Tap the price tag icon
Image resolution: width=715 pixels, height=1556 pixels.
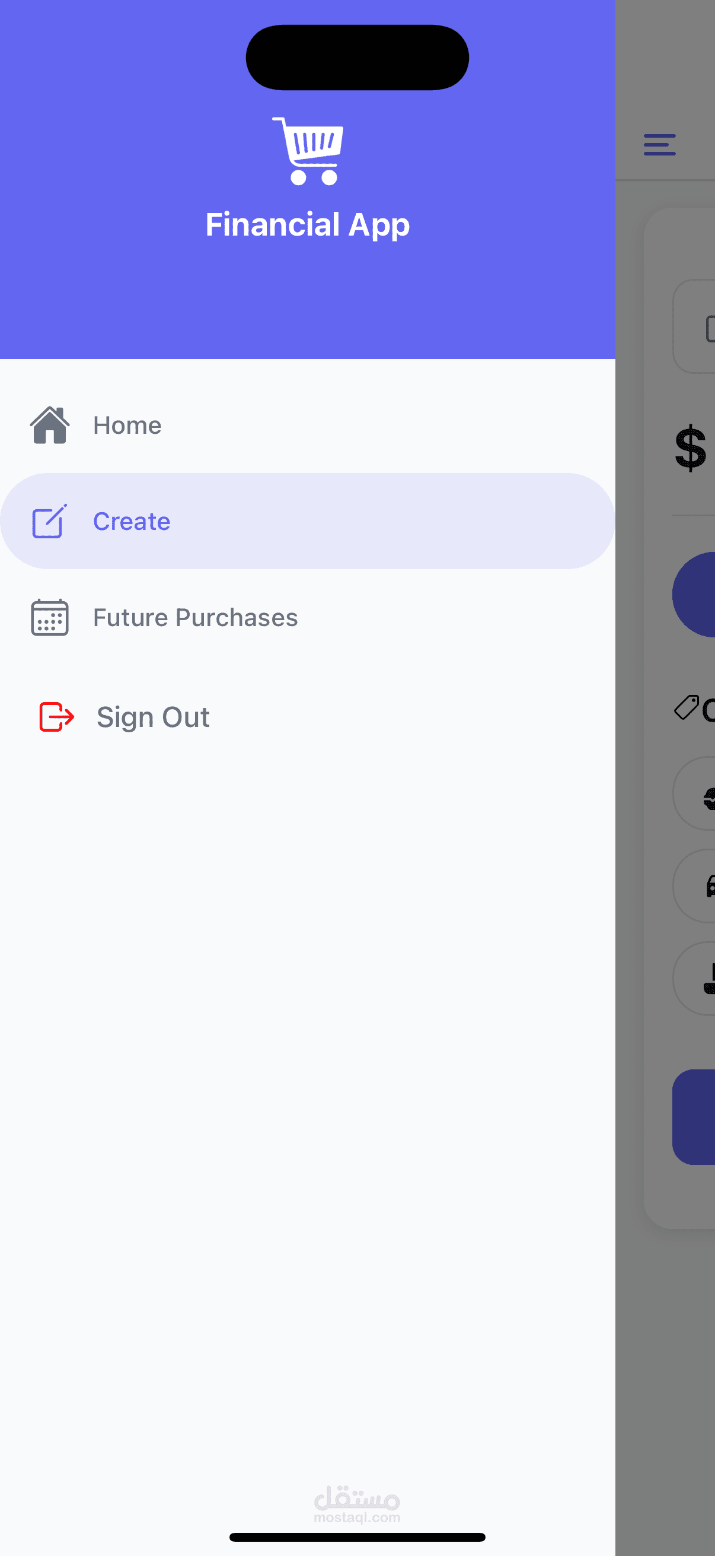pos(686,707)
